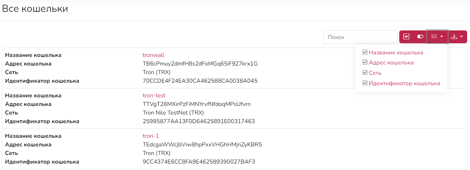Click the tronwall address starting with TB6cPmuy

coord(200,64)
